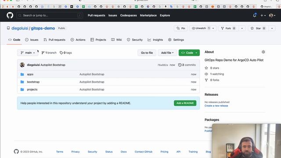The image size is (281, 158).
Task: Click the projects folder icon
Action: tap(22, 90)
